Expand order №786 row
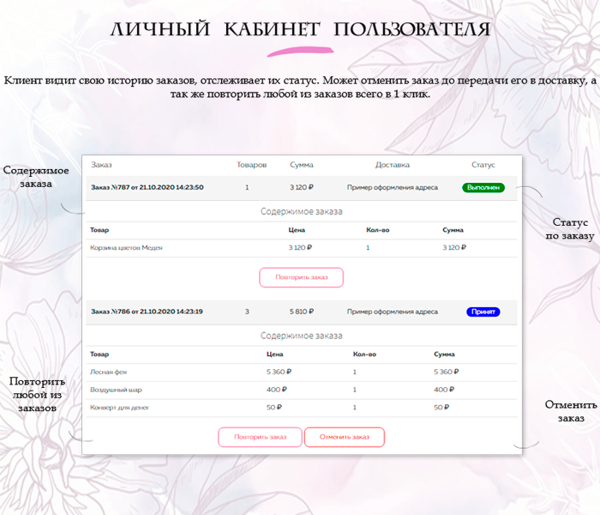The height and width of the screenshot is (515, 600). (x=147, y=312)
